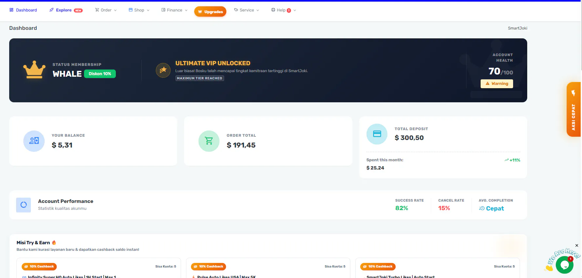582x278 pixels.
Task: Click the SmartJoki breadcrumb text
Action: point(517,28)
